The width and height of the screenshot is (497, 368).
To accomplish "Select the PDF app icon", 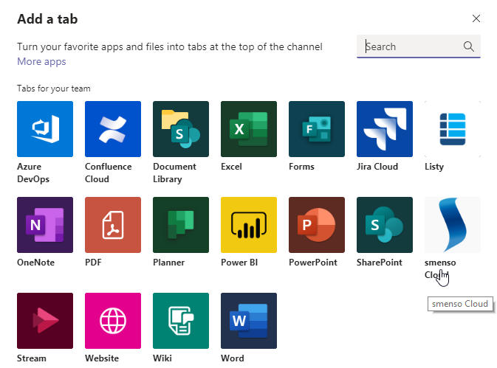I will pyautogui.click(x=113, y=225).
